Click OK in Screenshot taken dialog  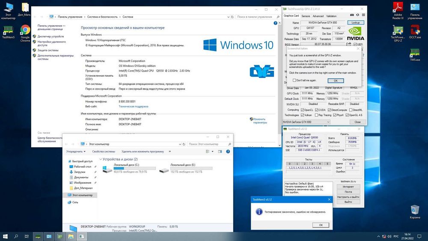click(336, 80)
